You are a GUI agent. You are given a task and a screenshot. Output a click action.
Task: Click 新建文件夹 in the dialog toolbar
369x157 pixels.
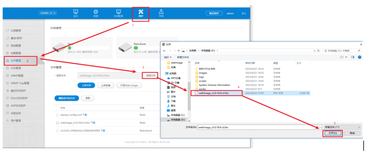183,57
